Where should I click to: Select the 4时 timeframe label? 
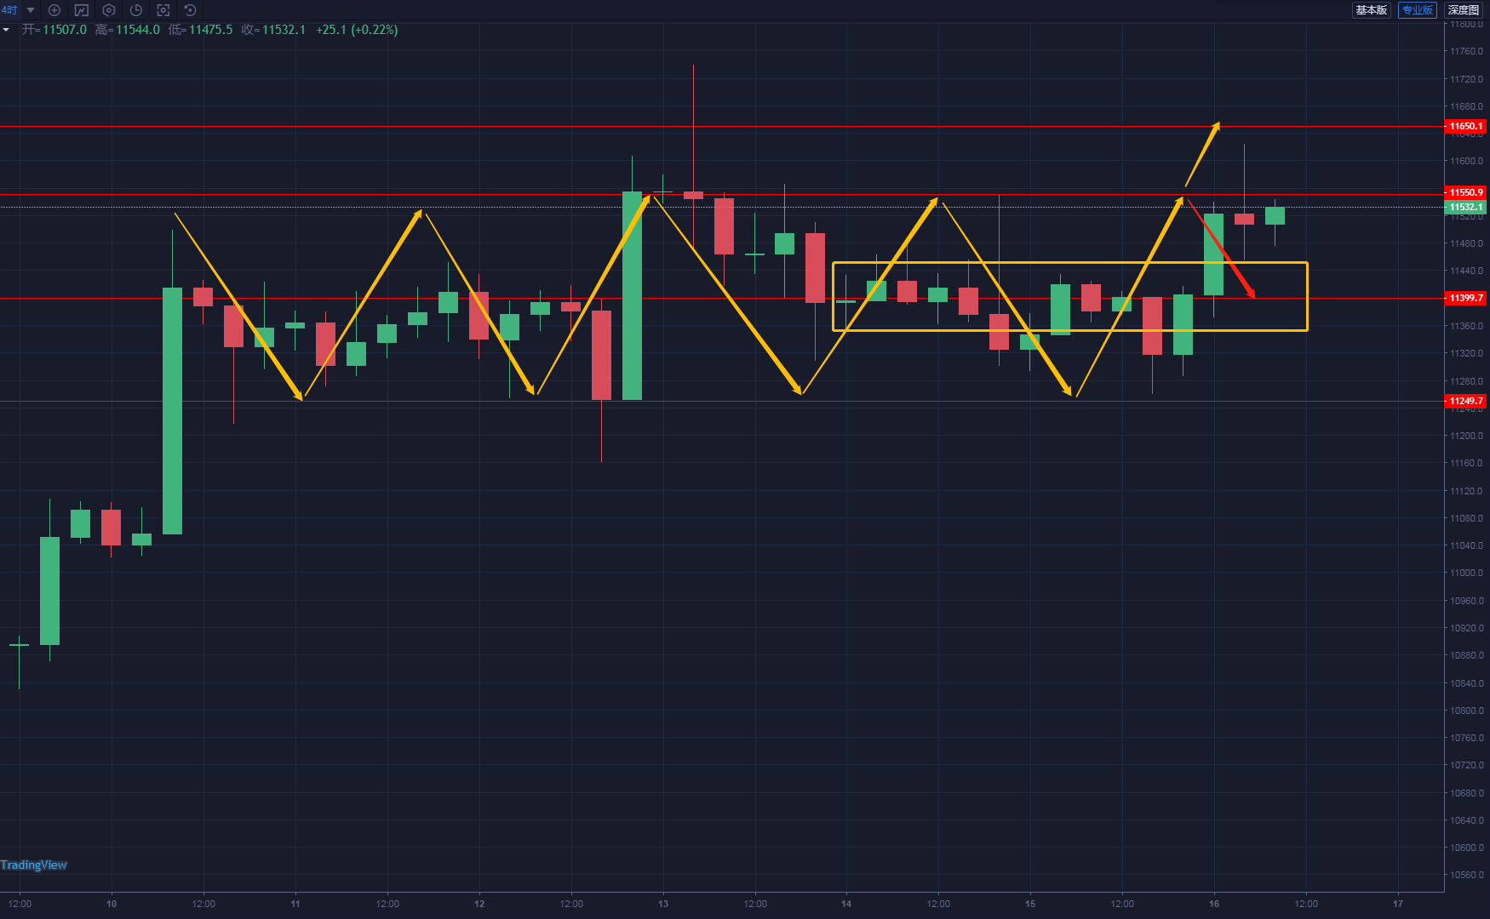[x=9, y=10]
